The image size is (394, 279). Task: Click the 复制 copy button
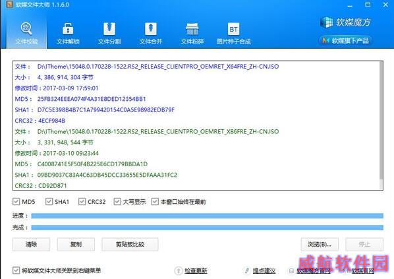click(76, 244)
